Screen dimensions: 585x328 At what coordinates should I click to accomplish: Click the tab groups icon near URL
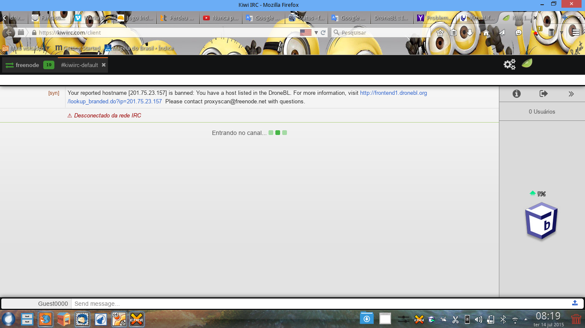21,32
